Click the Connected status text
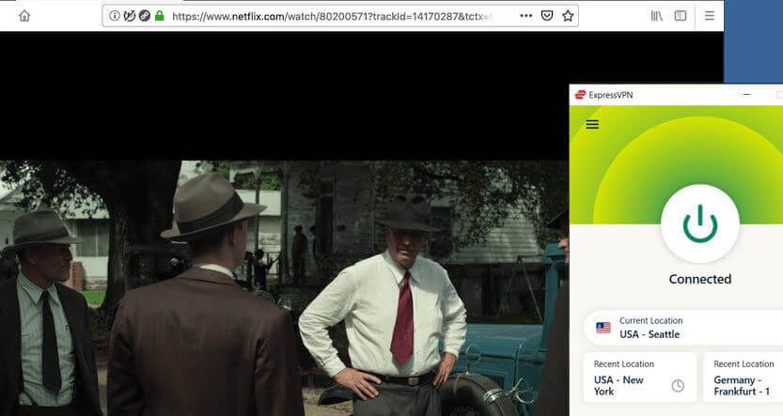The width and height of the screenshot is (783, 416). 700,279
